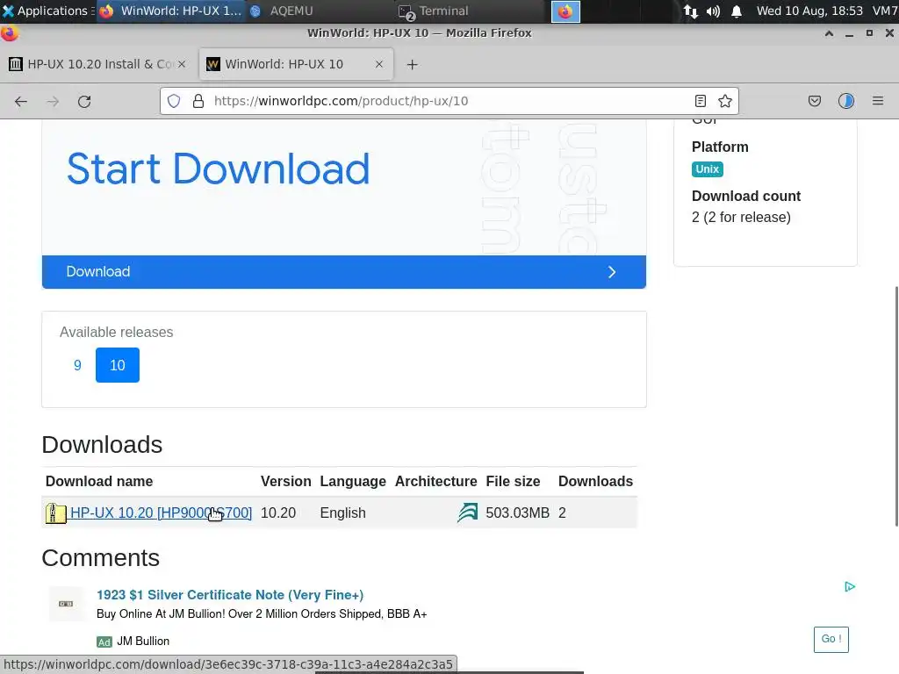
Task: Close the HP-UX 10.20 Install tab
Action: [182, 64]
